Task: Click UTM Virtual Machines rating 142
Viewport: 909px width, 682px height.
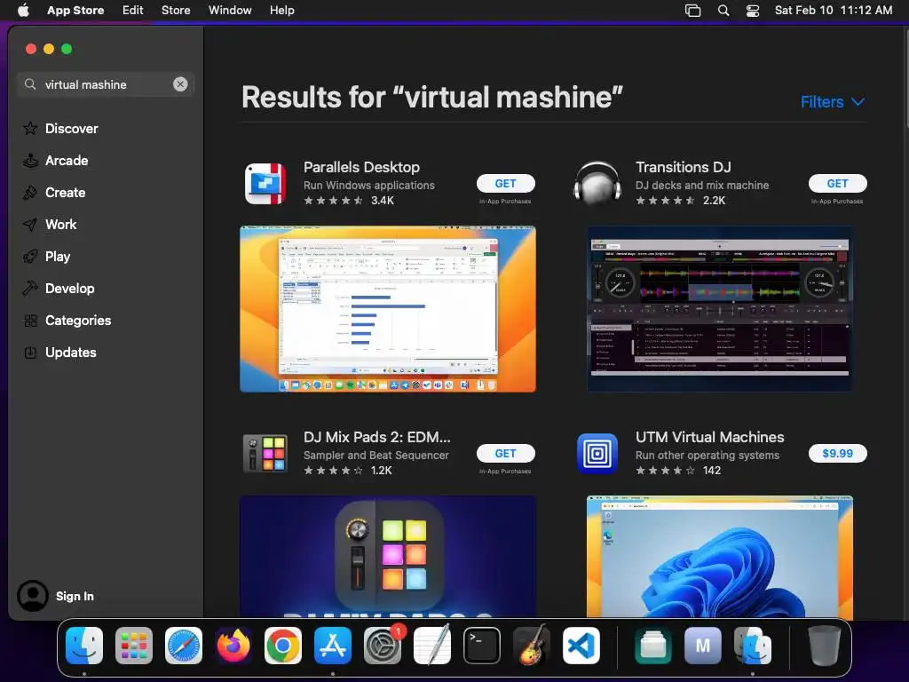Action: point(712,471)
